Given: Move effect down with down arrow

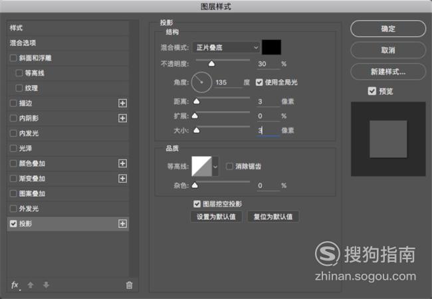Looking at the screenshot, I should 46,285.
